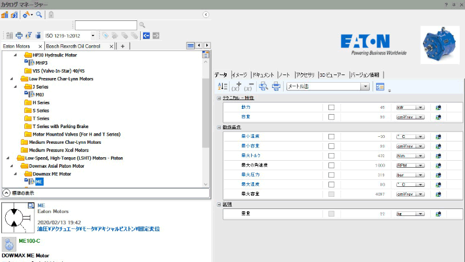Toggle checkbox in 最小容量 row
Image resolution: width=465 pixels, height=262 pixels.
331,146
